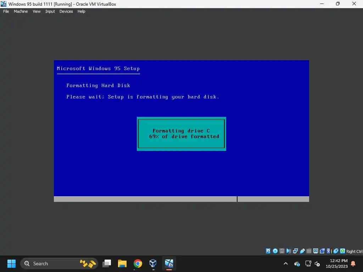Click the Formatting drive C progress box
363x272 pixels.
coord(181,134)
